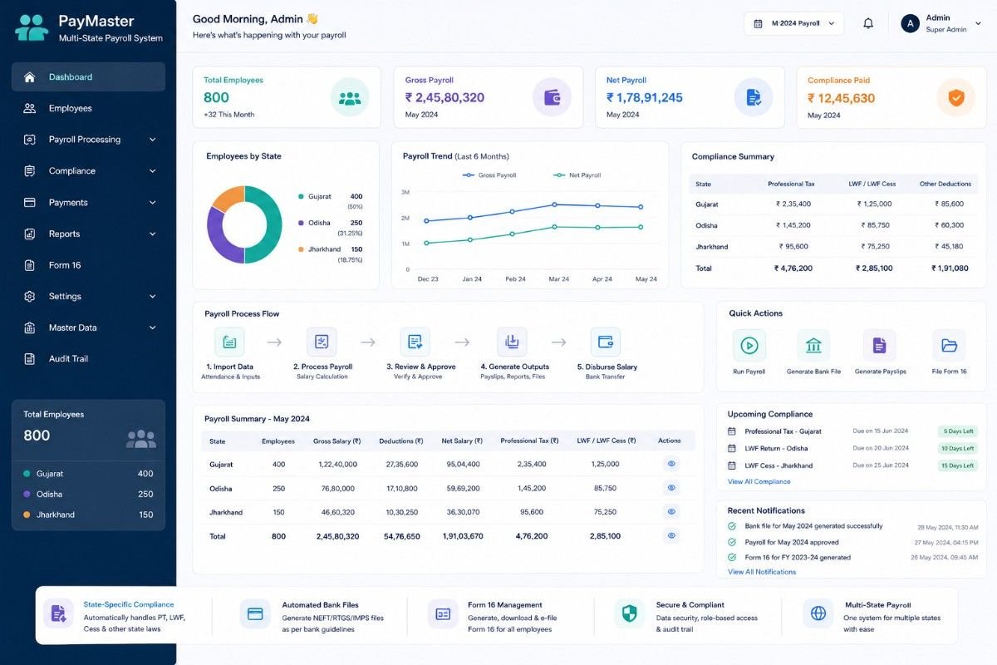Click the View All Compliance link
The height and width of the screenshot is (665, 997).
[x=759, y=482]
